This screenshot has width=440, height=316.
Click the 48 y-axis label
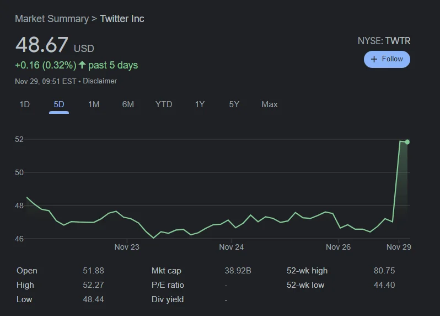point(19,206)
